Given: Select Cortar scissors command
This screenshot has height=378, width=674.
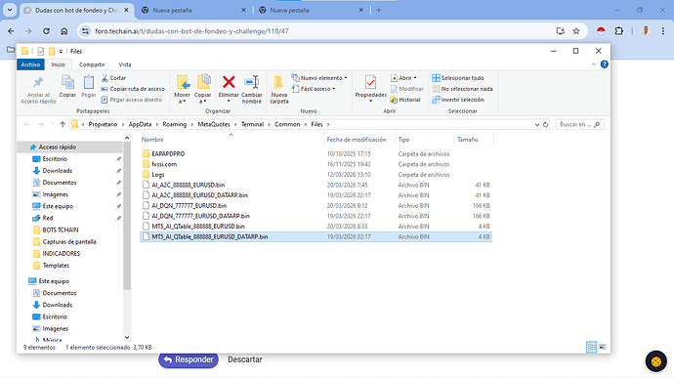Looking at the screenshot, I should pyautogui.click(x=113, y=78).
